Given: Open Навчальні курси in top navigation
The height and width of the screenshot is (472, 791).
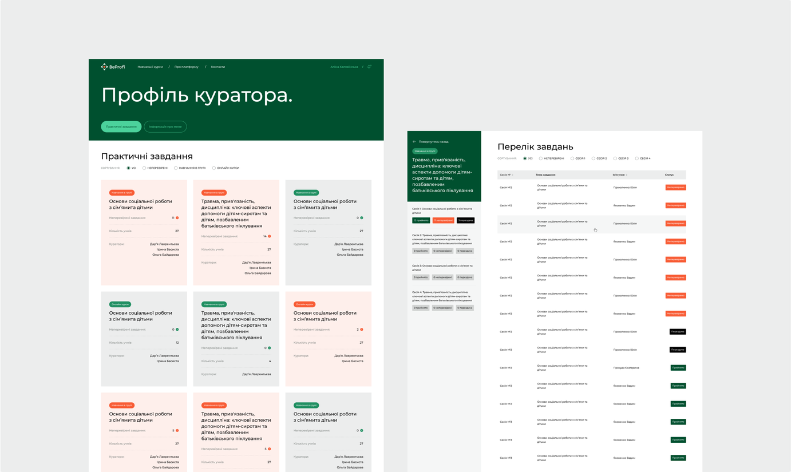Looking at the screenshot, I should [x=150, y=67].
